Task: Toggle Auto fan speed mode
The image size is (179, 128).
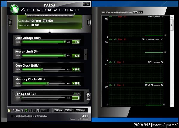Action: 77,94
